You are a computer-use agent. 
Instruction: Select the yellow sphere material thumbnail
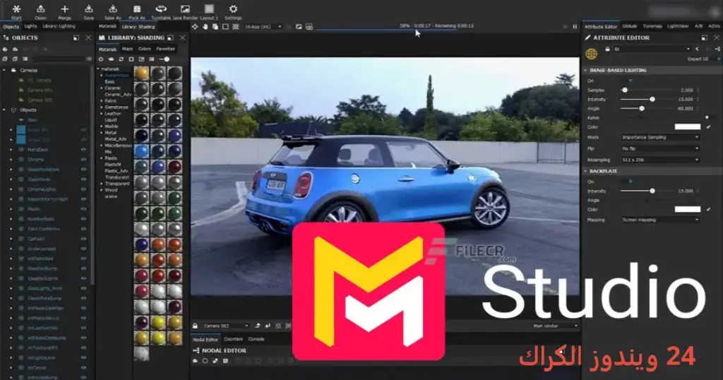(x=141, y=73)
